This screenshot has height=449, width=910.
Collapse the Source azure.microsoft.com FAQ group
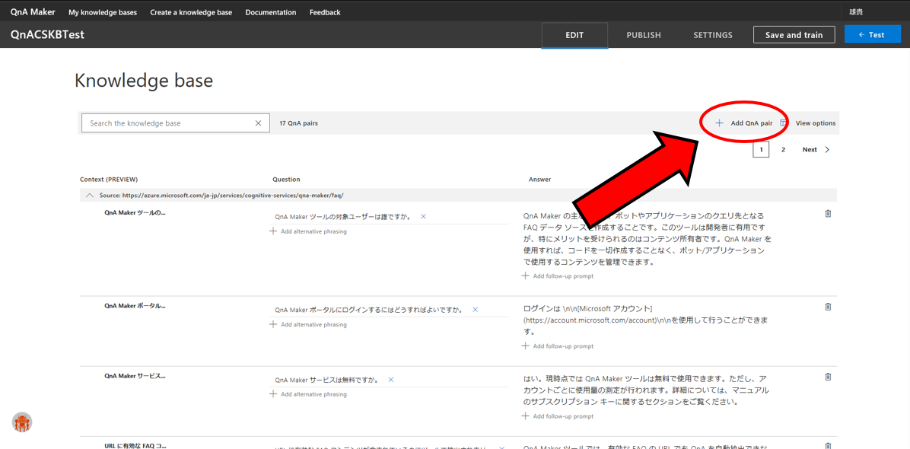[x=89, y=196]
